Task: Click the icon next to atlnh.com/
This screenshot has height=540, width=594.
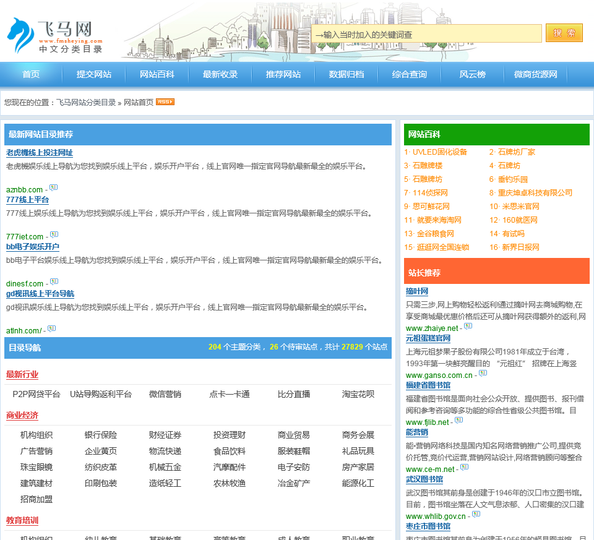Action: click(51, 328)
